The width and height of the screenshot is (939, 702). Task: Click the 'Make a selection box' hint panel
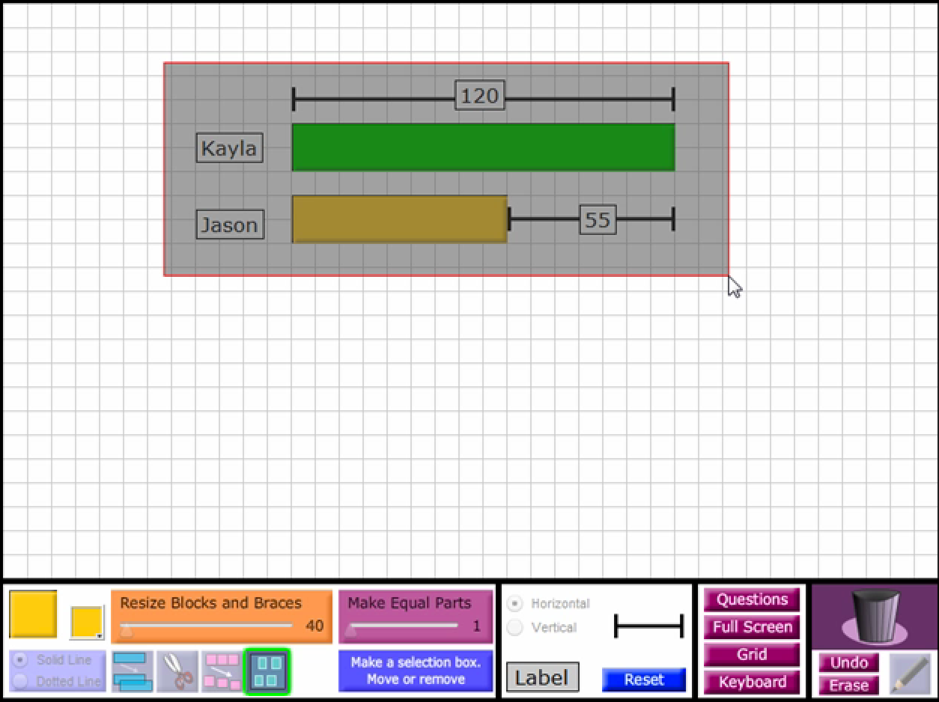pos(416,671)
